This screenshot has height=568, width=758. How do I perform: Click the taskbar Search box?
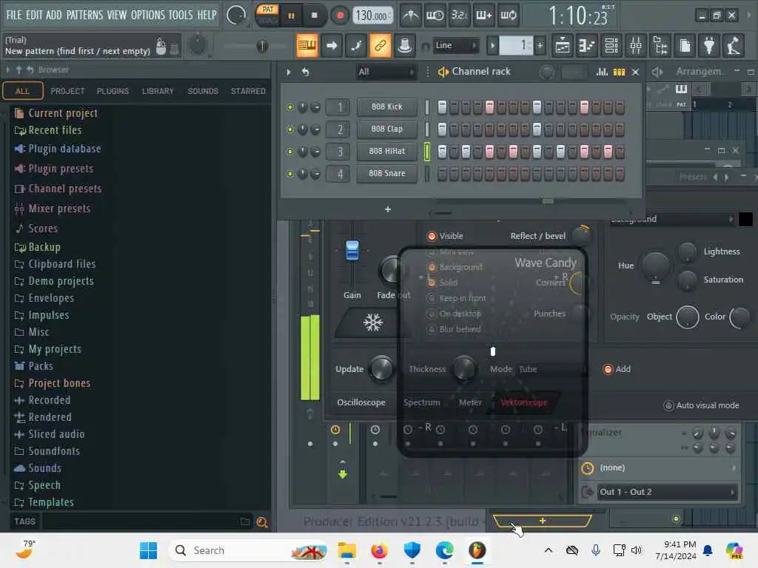coord(247,550)
